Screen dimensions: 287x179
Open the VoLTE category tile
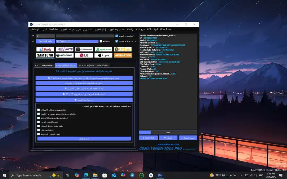point(65,49)
